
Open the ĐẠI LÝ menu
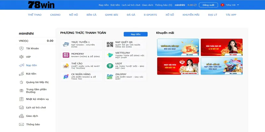point(213,15)
